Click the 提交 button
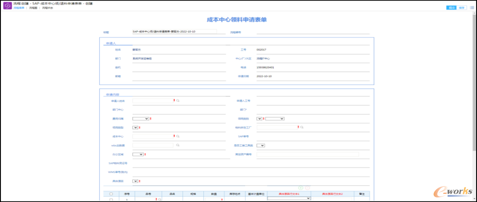 pyautogui.click(x=451, y=8)
